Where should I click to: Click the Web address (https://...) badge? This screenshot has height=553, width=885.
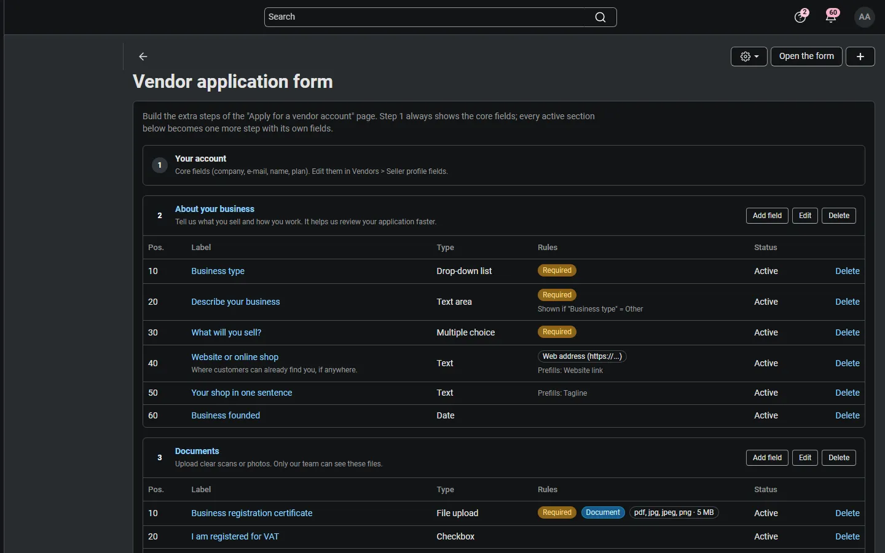(x=582, y=356)
